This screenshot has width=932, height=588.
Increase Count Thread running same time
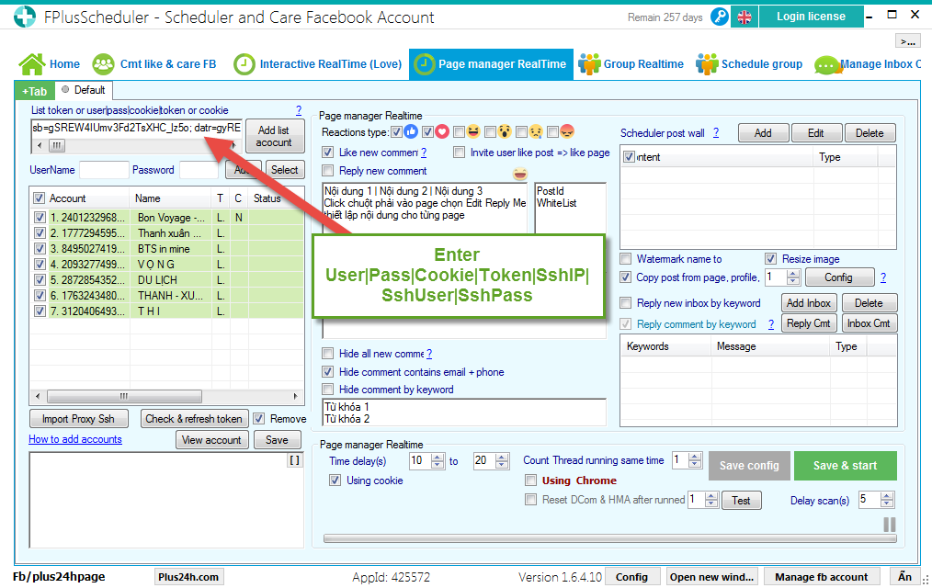tap(695, 456)
